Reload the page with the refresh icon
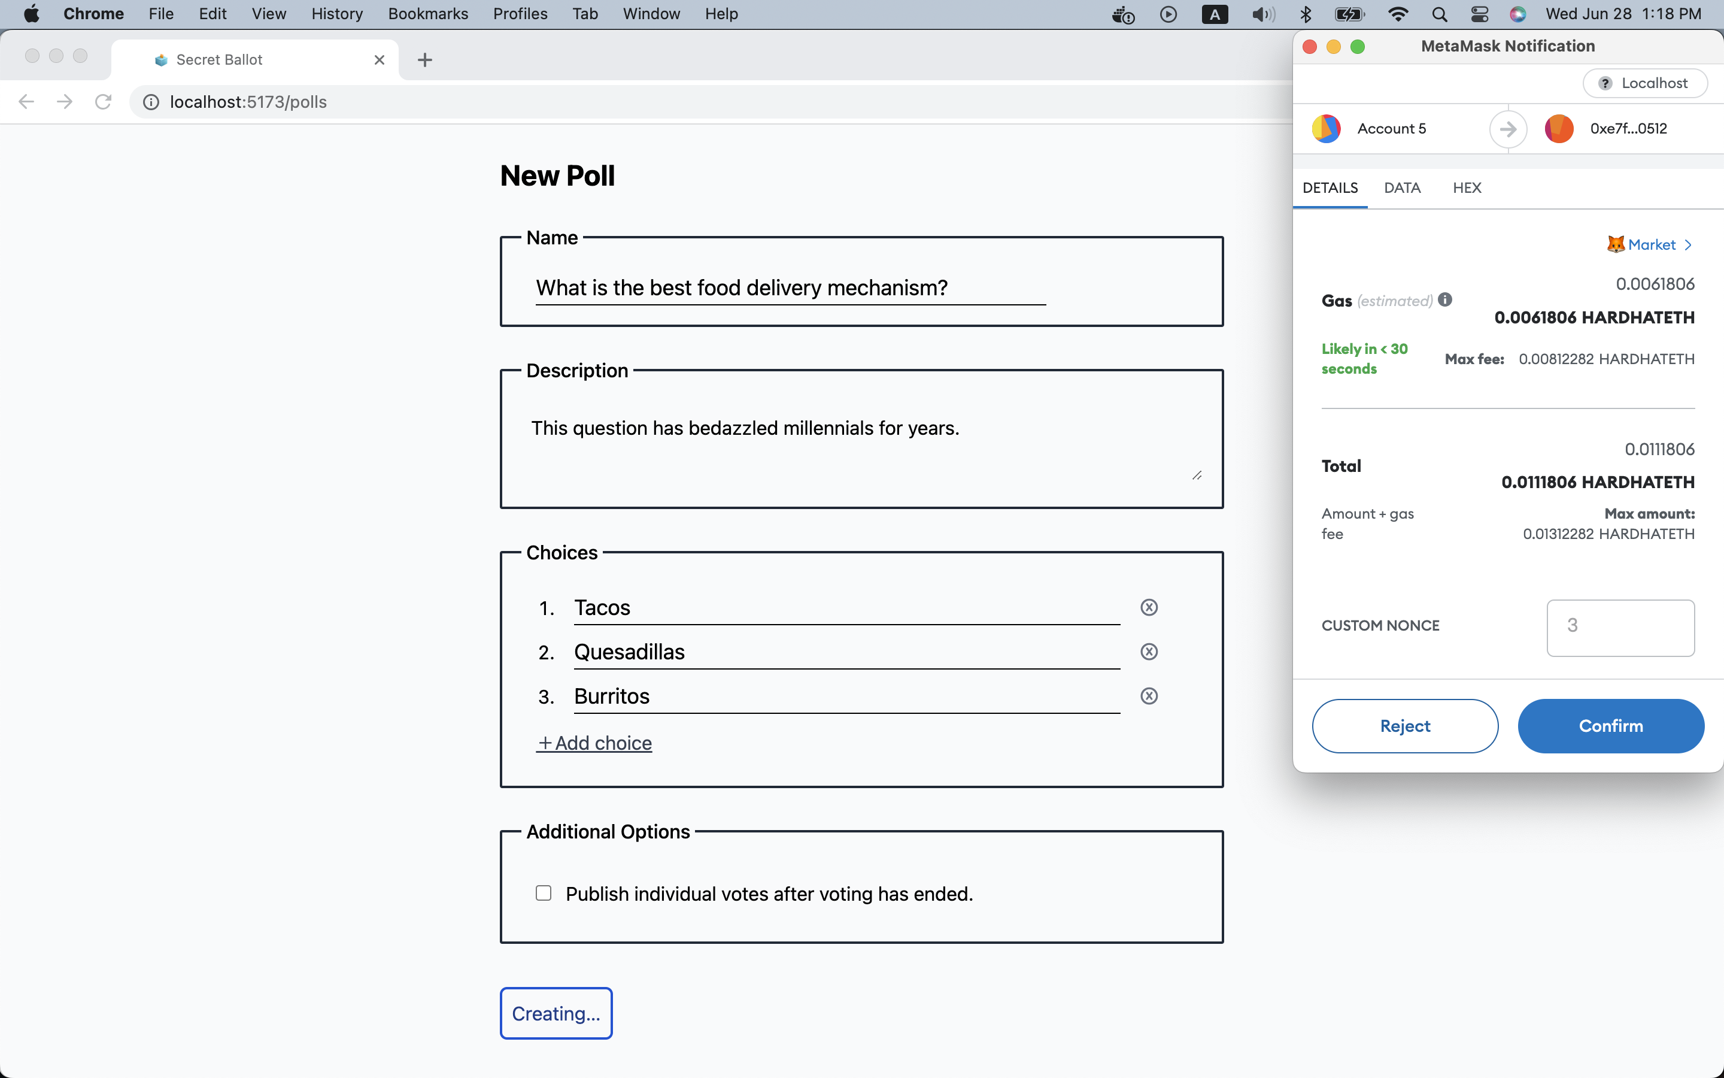The height and width of the screenshot is (1078, 1724). [x=104, y=102]
